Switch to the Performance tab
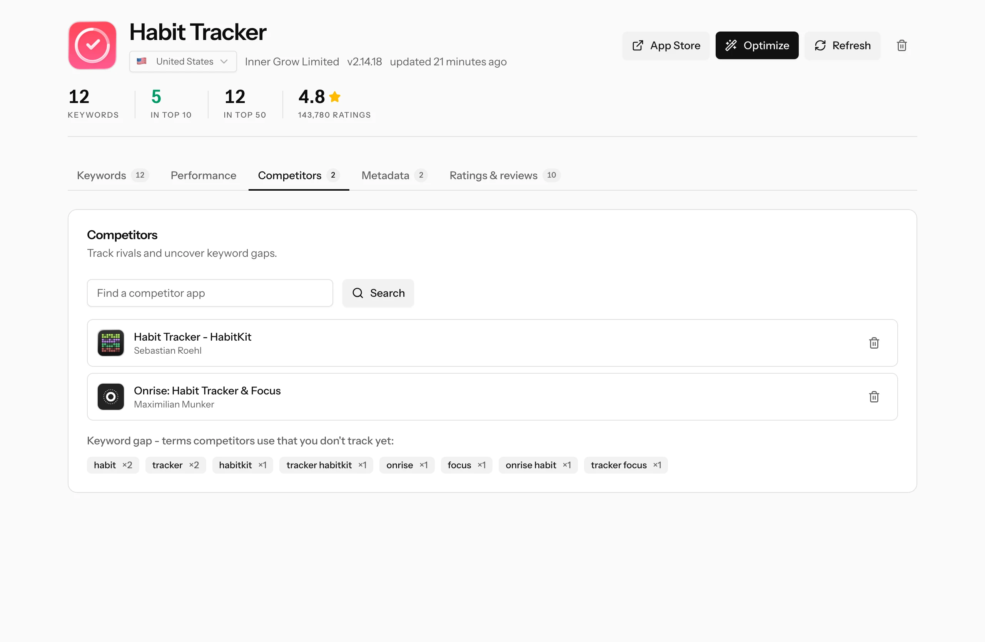This screenshot has width=985, height=642. [x=203, y=175]
